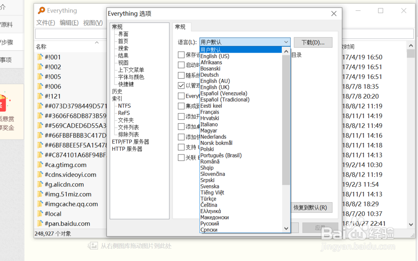
Task: Click results list scroll-down arrow
Action: [x=411, y=225]
